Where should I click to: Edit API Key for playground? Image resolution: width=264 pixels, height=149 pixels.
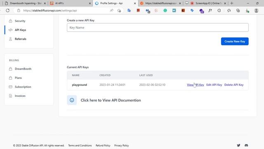coord(214,85)
